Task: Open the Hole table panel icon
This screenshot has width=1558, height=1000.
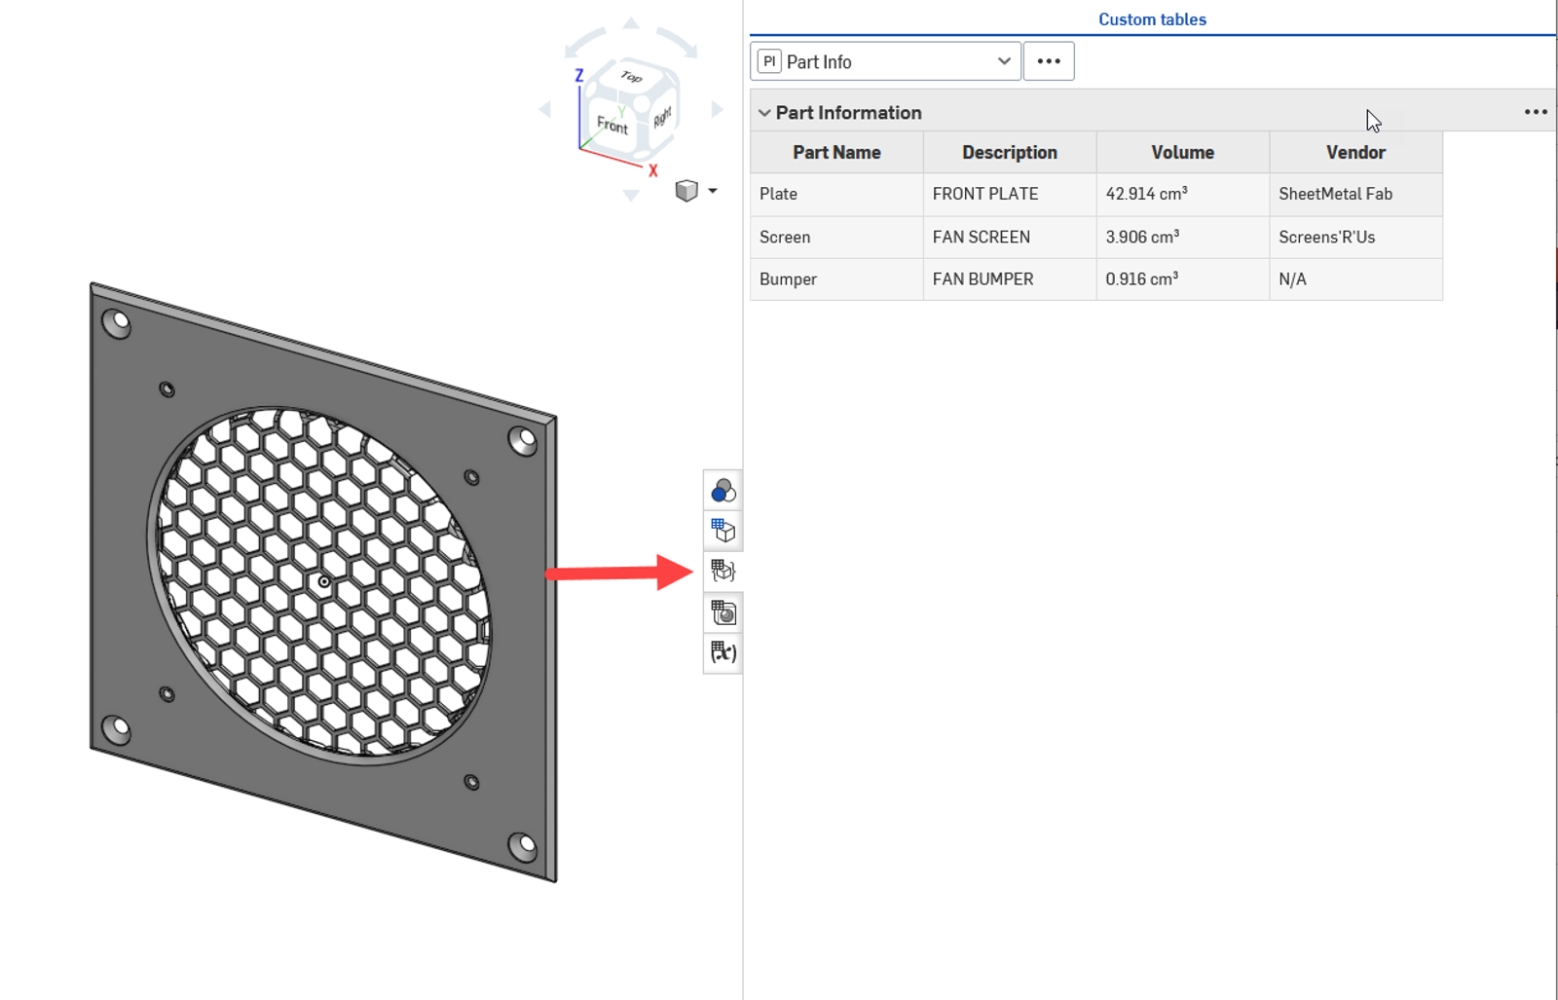Action: [723, 612]
